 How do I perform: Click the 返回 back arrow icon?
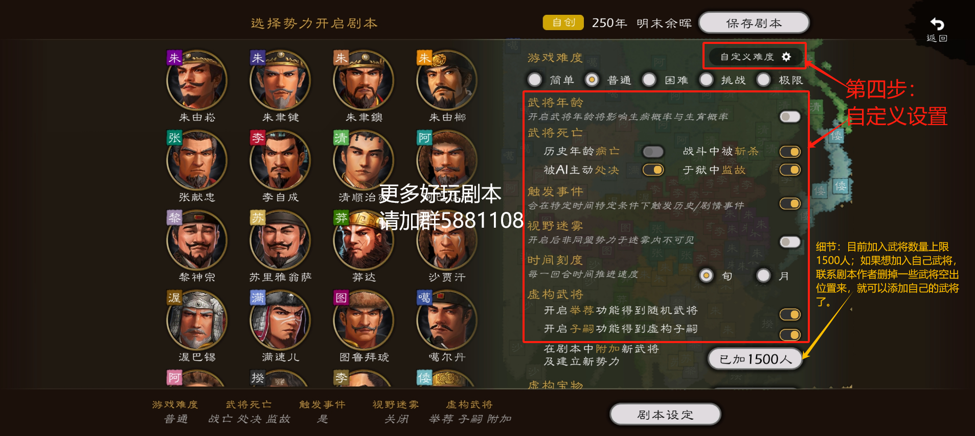pos(937,24)
